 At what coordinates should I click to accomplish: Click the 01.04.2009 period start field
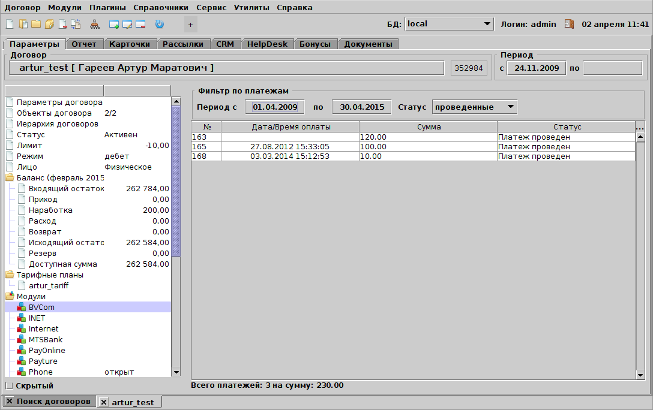(274, 106)
